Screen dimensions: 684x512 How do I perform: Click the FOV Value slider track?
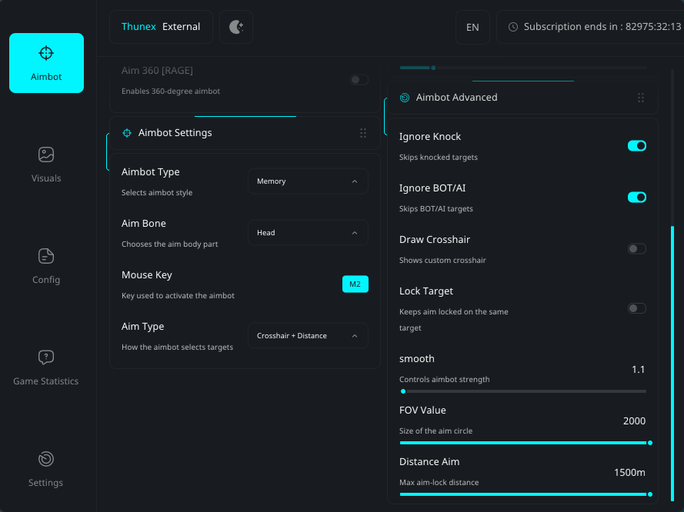coord(523,443)
